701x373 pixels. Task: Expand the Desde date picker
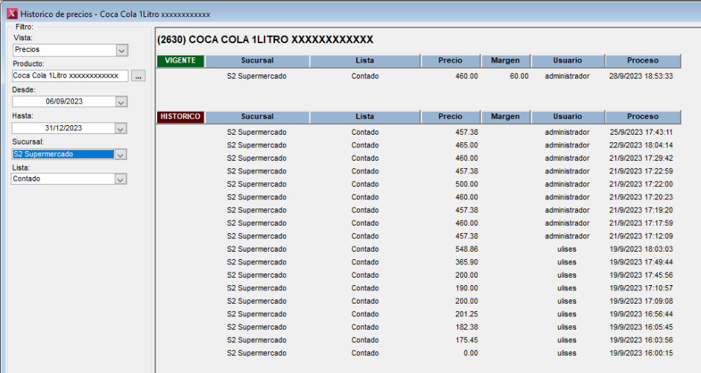(121, 102)
